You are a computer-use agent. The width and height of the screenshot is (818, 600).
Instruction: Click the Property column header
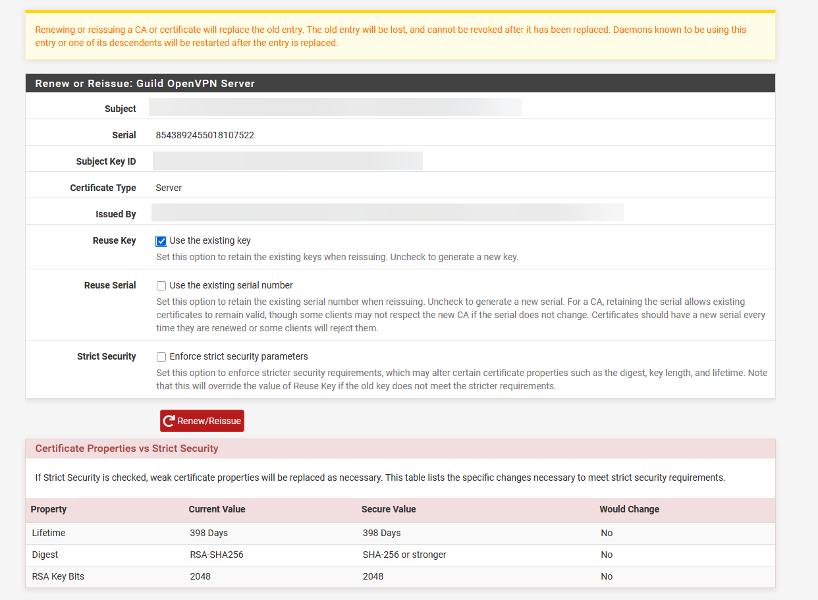tap(49, 509)
